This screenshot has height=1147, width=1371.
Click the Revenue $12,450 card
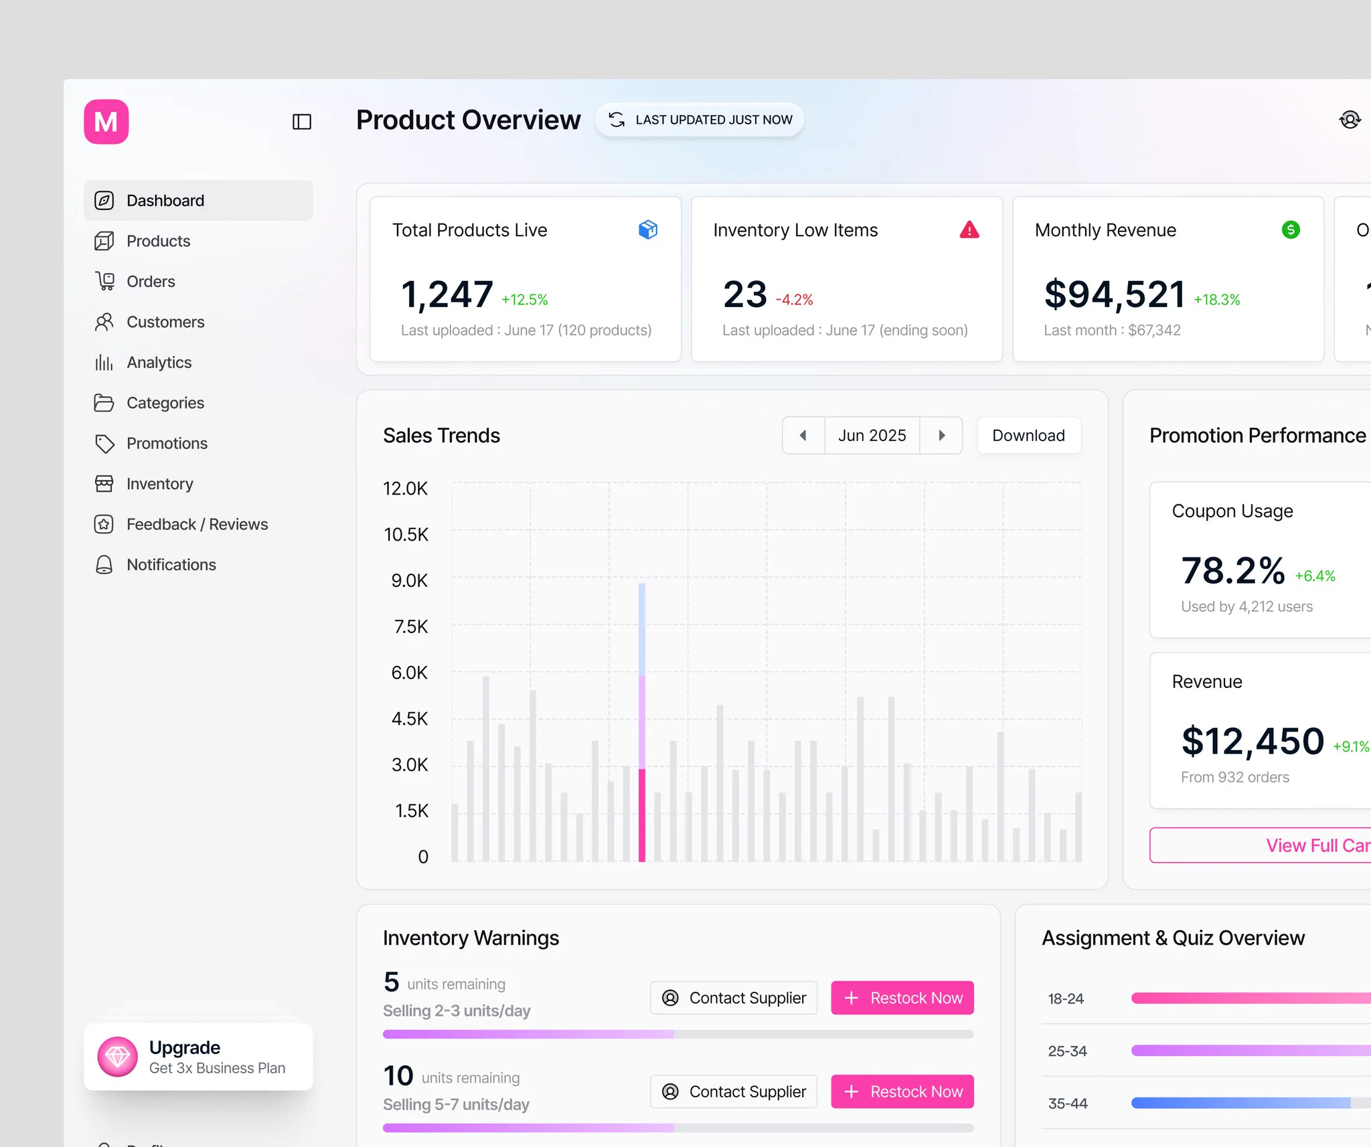coord(1261,730)
